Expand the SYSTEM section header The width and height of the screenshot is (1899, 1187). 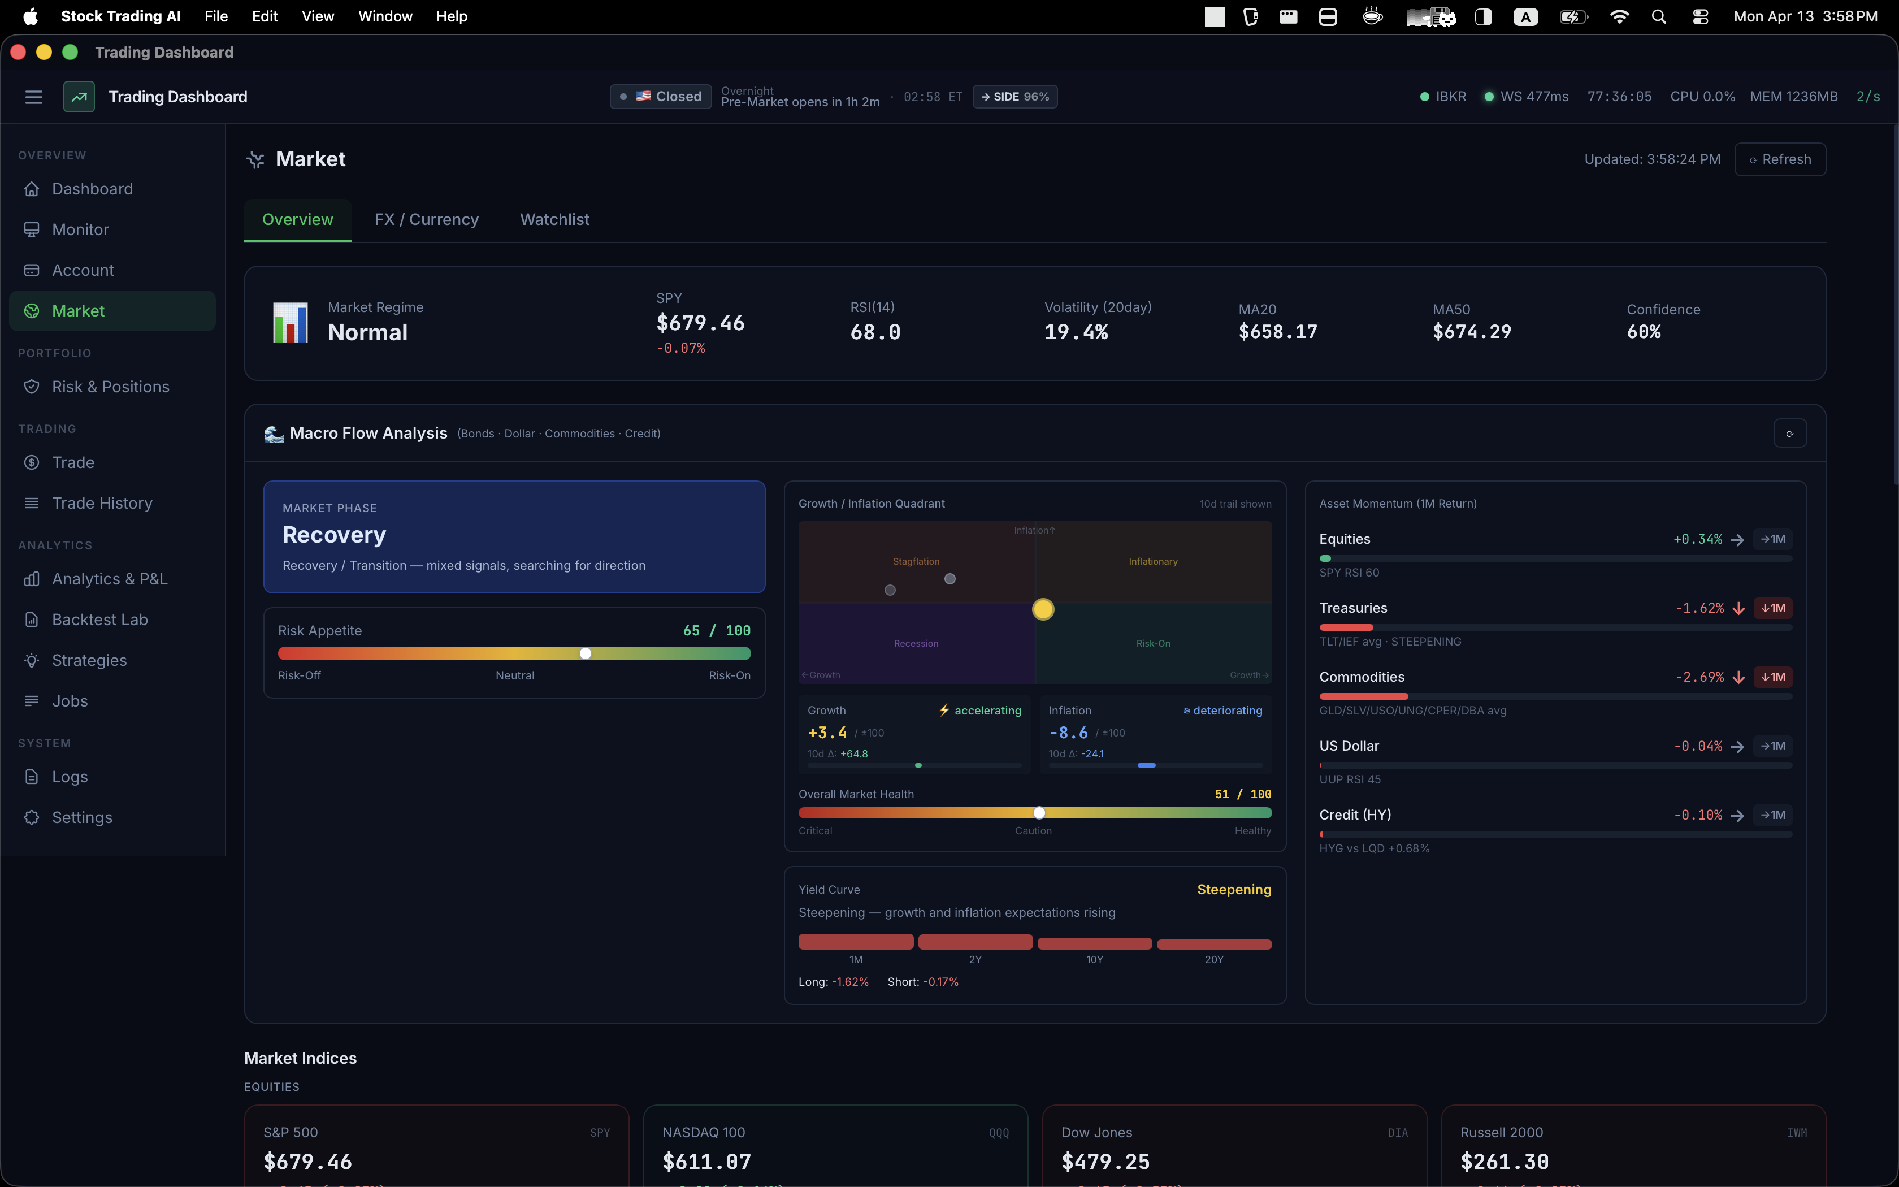point(45,743)
